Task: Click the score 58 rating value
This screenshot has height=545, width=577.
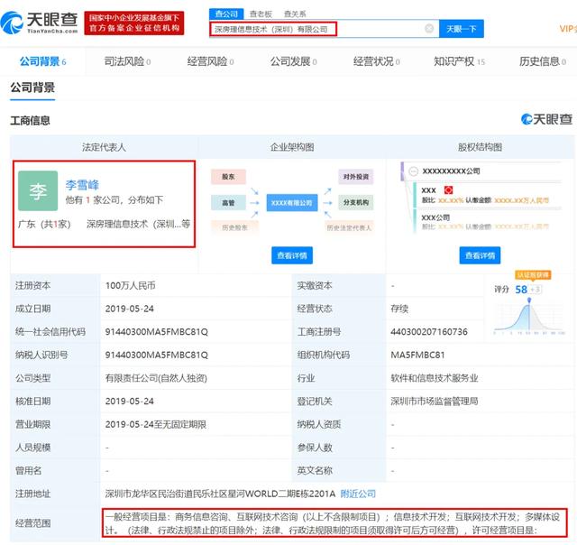Action: (x=521, y=290)
